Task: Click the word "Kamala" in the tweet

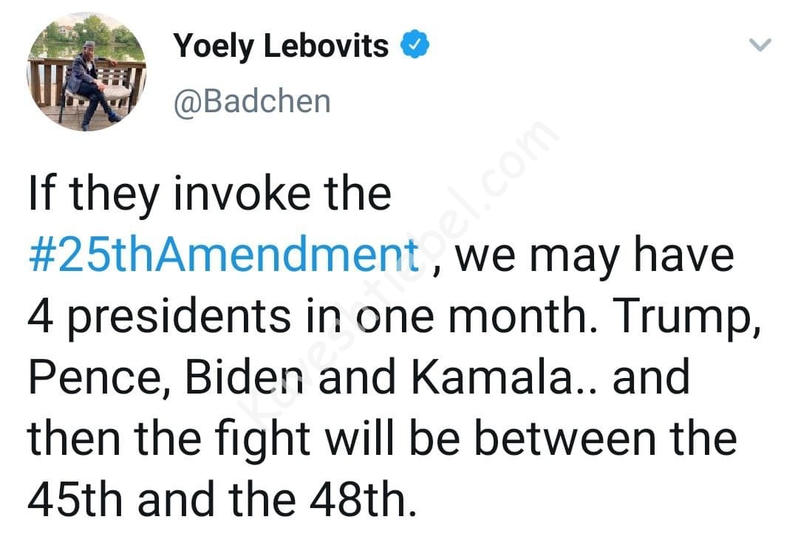Action: coord(492,377)
